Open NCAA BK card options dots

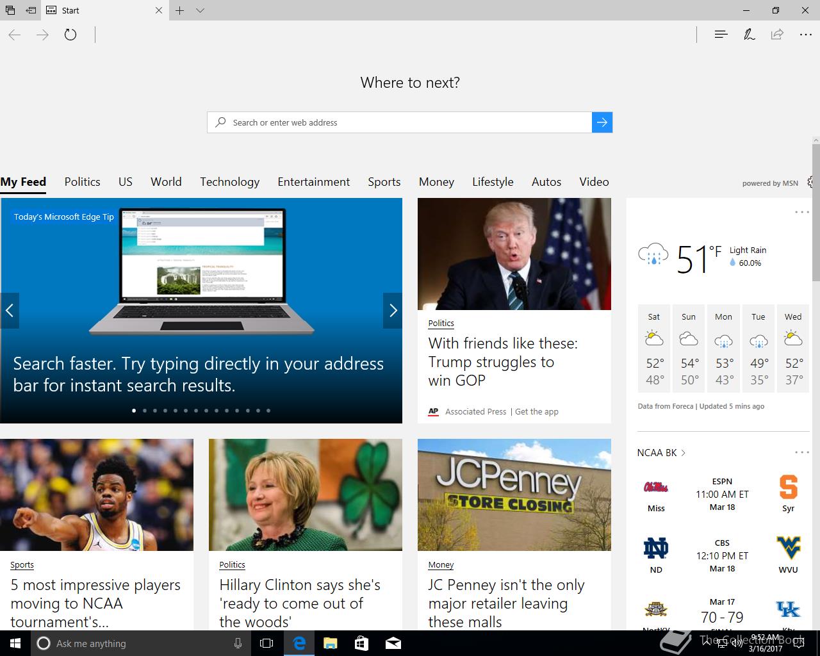801,452
